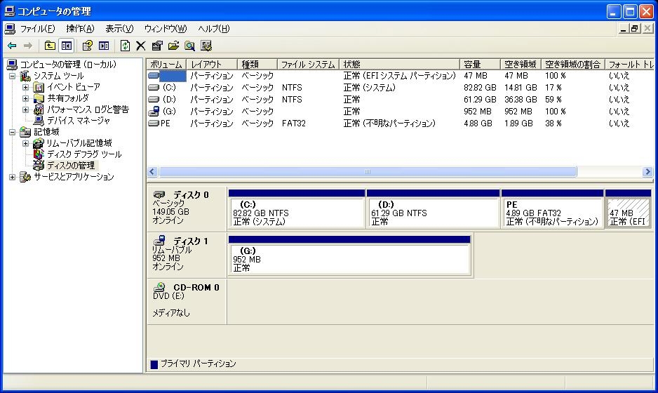Select the イベント ビューア tree item
658x393 pixels.
pos(74,87)
